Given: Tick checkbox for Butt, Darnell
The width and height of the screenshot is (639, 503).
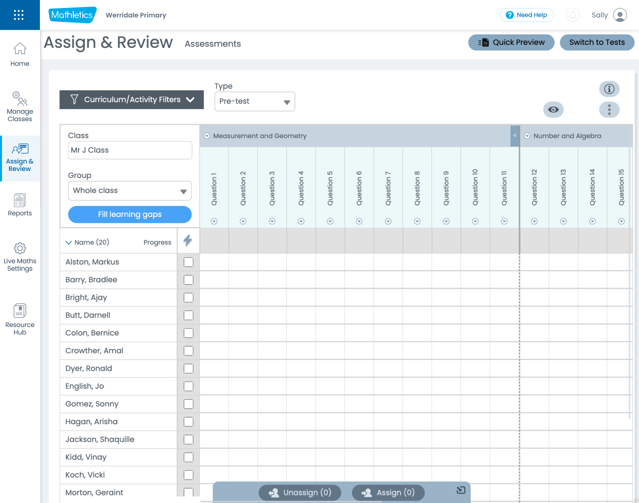Looking at the screenshot, I should 189,315.
